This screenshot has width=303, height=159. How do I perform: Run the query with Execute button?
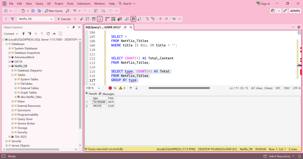tap(64, 19)
